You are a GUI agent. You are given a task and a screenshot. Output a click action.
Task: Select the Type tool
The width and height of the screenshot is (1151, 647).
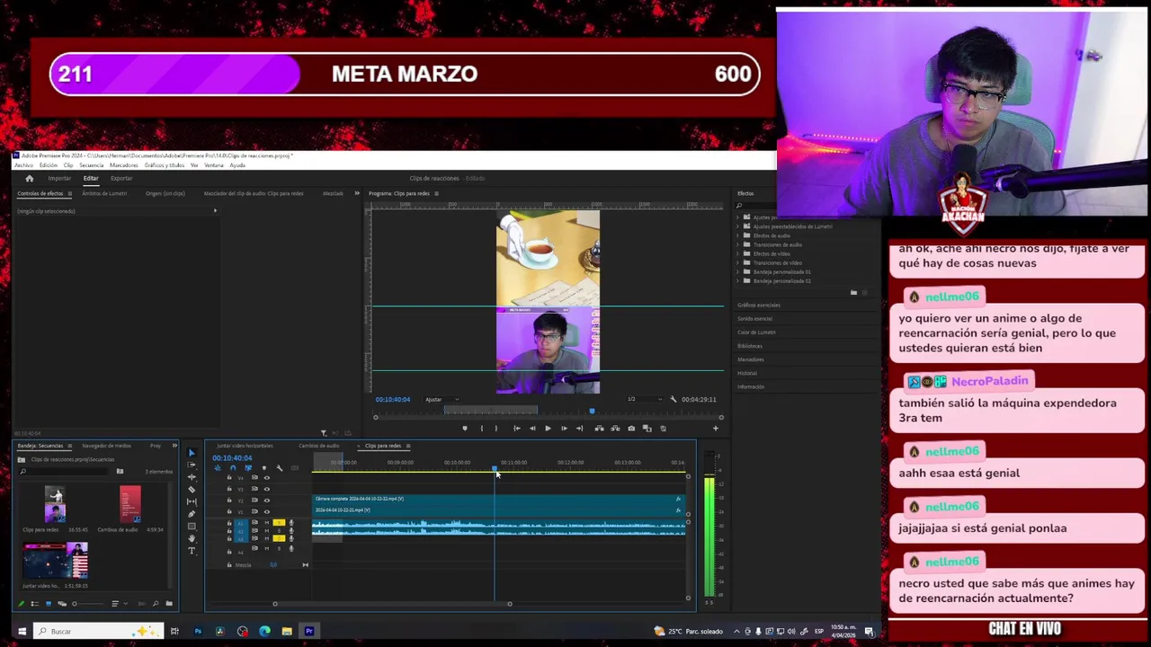click(192, 551)
